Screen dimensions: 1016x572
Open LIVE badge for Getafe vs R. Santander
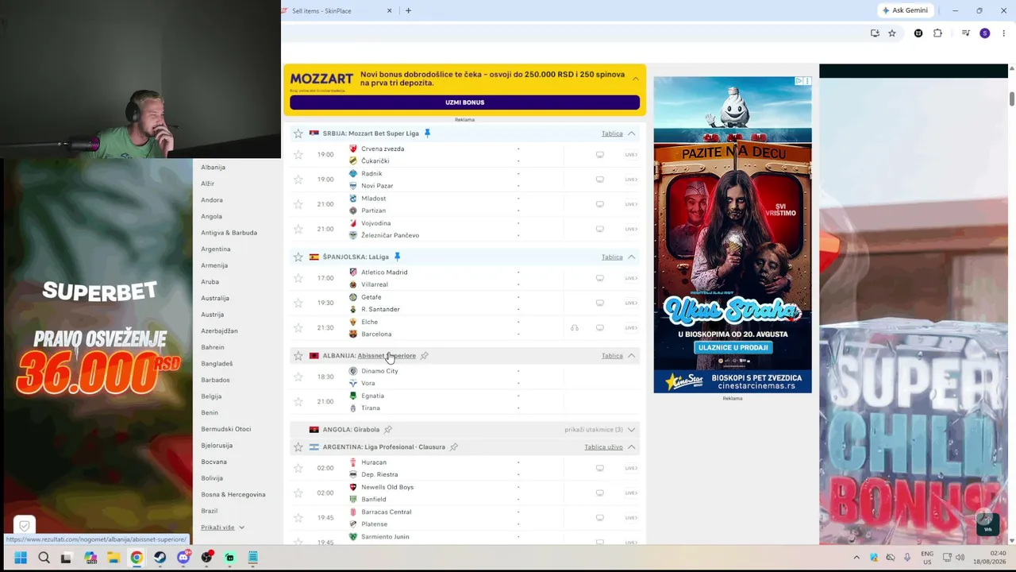631,303
